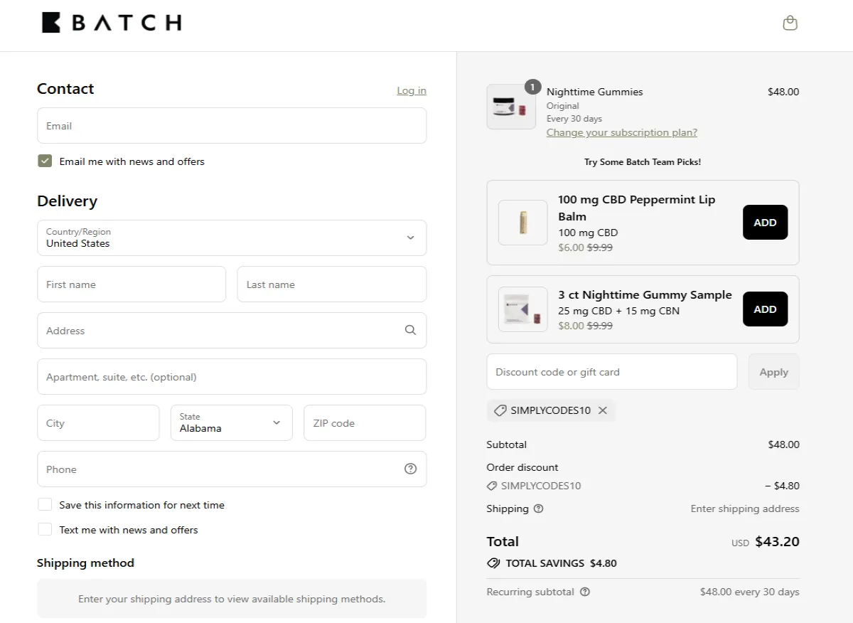Click the Discount code or gift card field

(611, 372)
